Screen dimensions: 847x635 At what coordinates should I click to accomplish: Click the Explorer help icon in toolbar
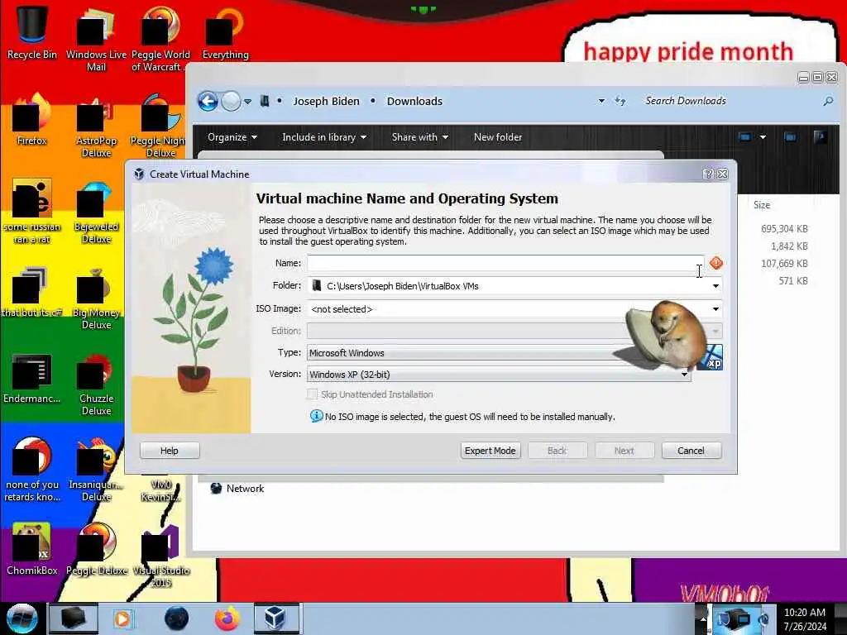click(820, 137)
